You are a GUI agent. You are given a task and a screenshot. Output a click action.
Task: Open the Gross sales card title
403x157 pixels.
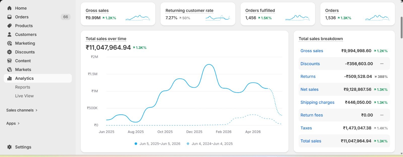pos(97,11)
